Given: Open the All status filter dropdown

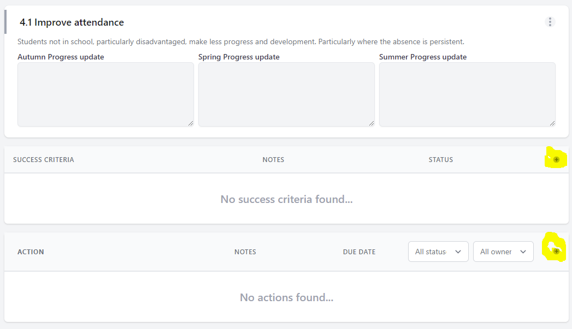Looking at the screenshot, I should click(x=438, y=252).
